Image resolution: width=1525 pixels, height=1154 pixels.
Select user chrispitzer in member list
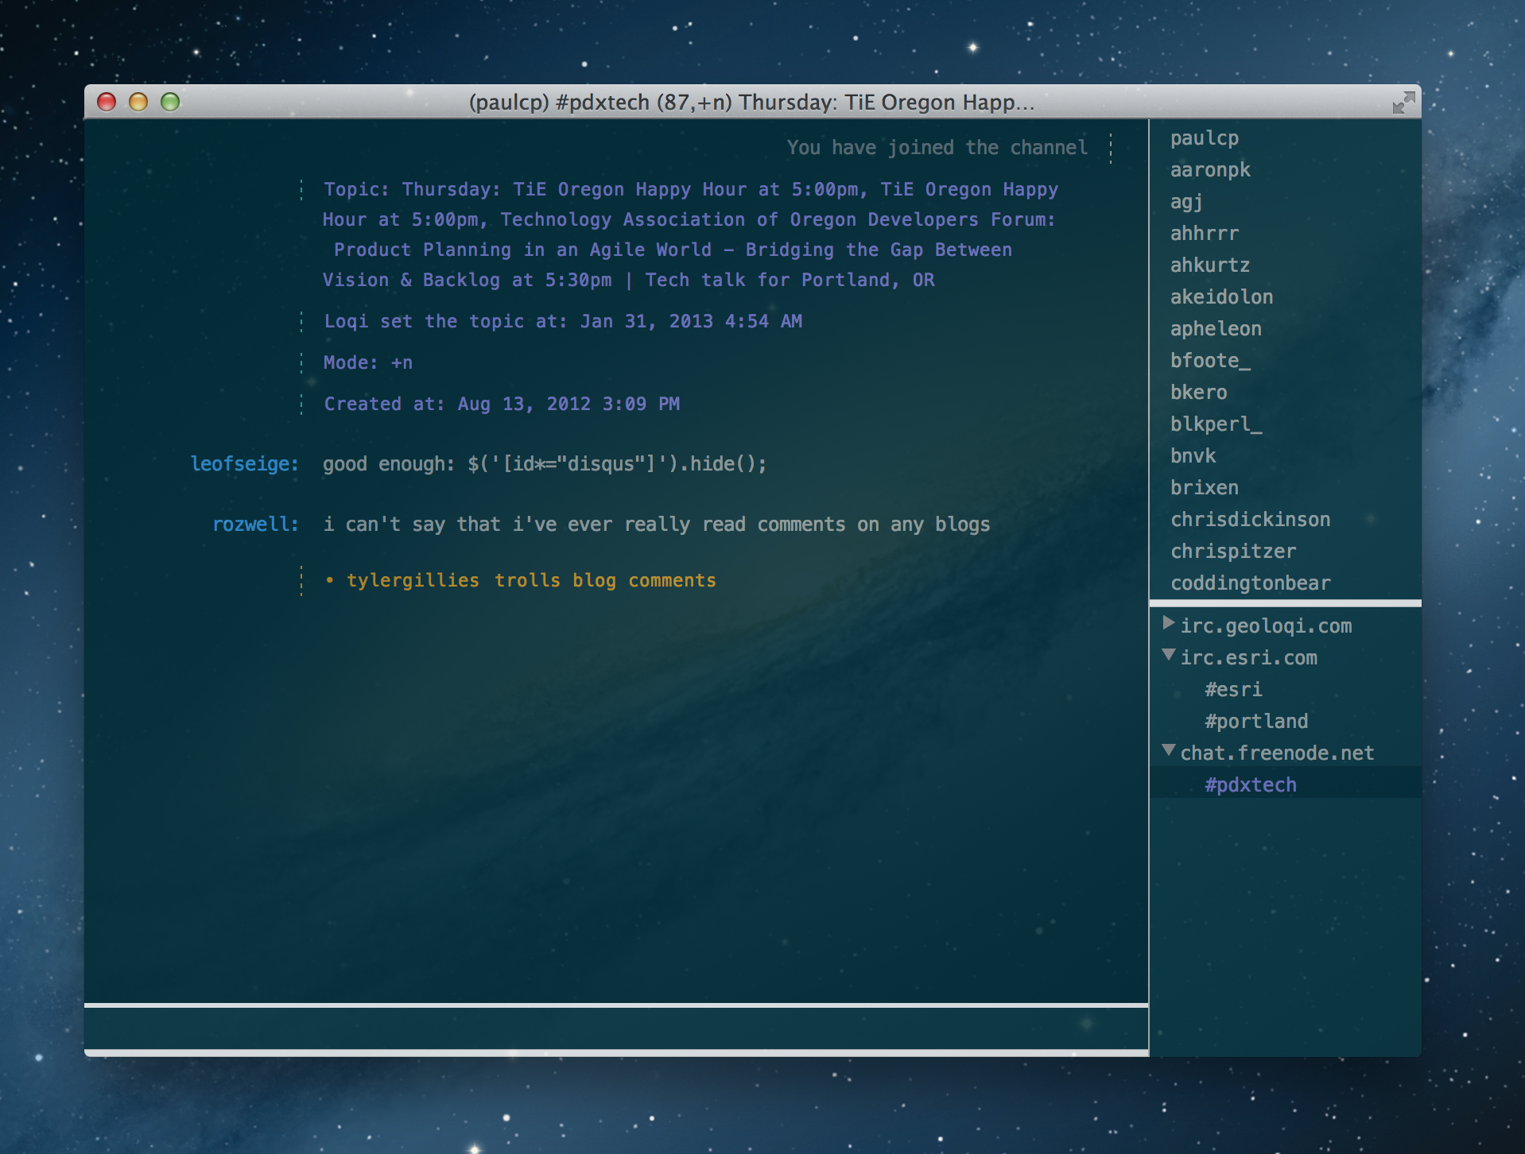tap(1232, 552)
